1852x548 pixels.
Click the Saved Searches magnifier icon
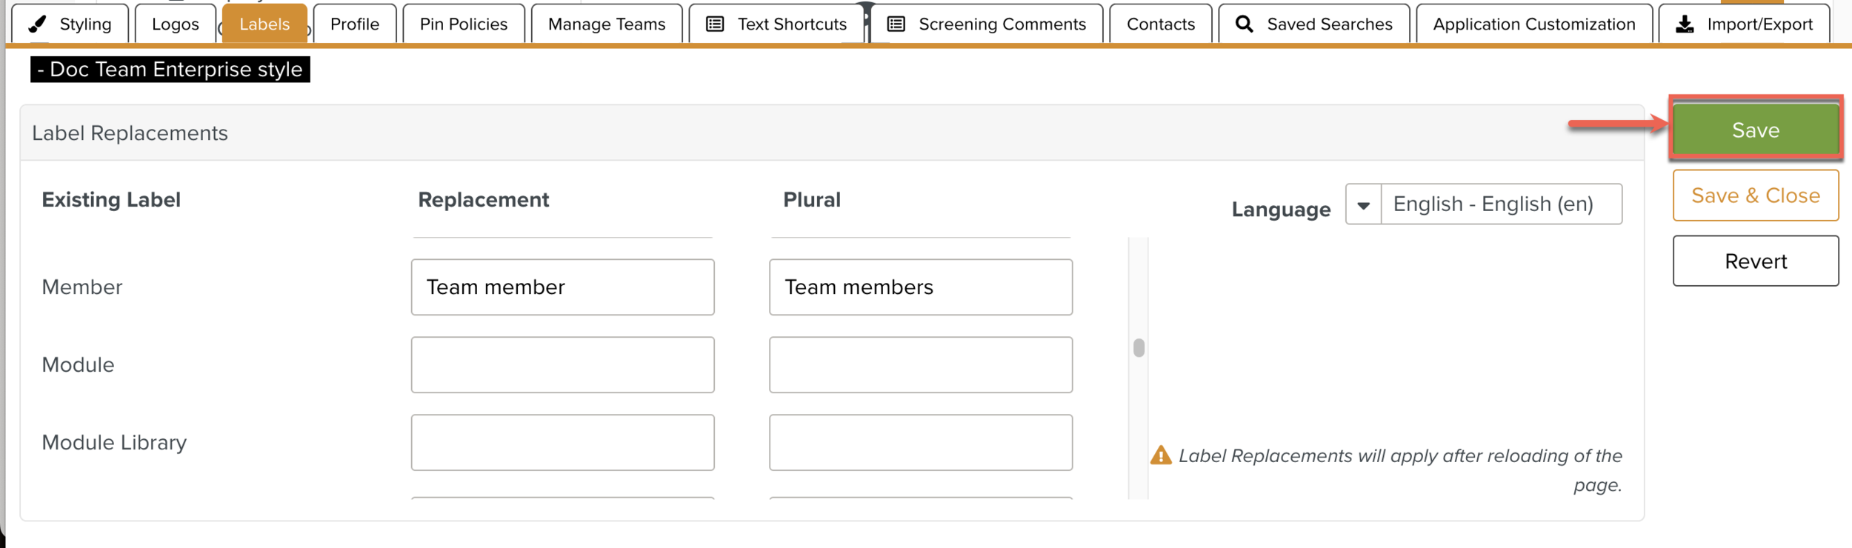point(1245,24)
